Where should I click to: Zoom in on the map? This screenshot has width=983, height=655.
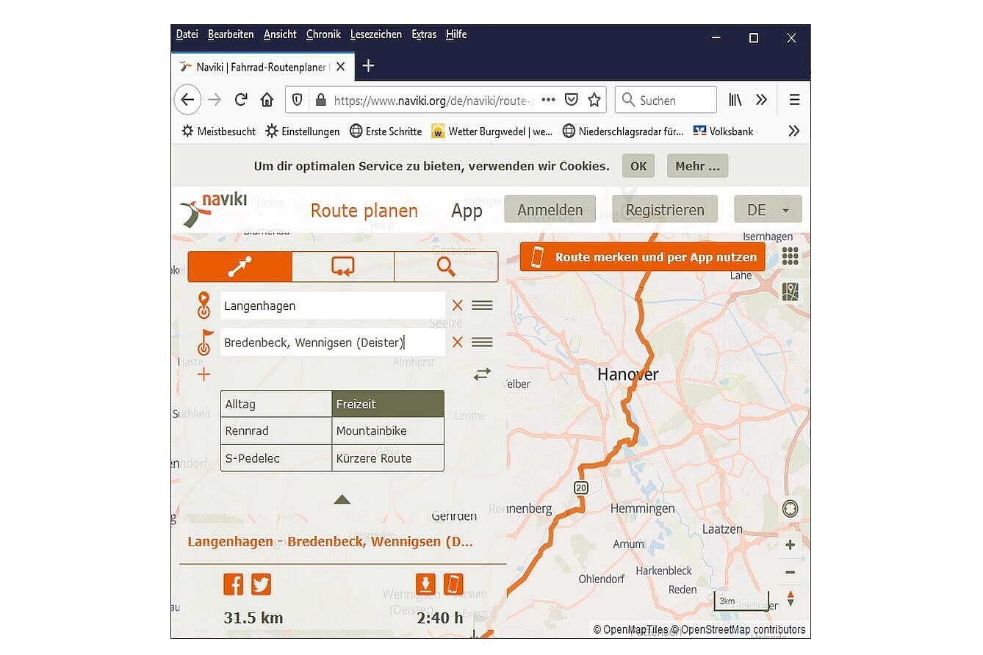click(791, 545)
